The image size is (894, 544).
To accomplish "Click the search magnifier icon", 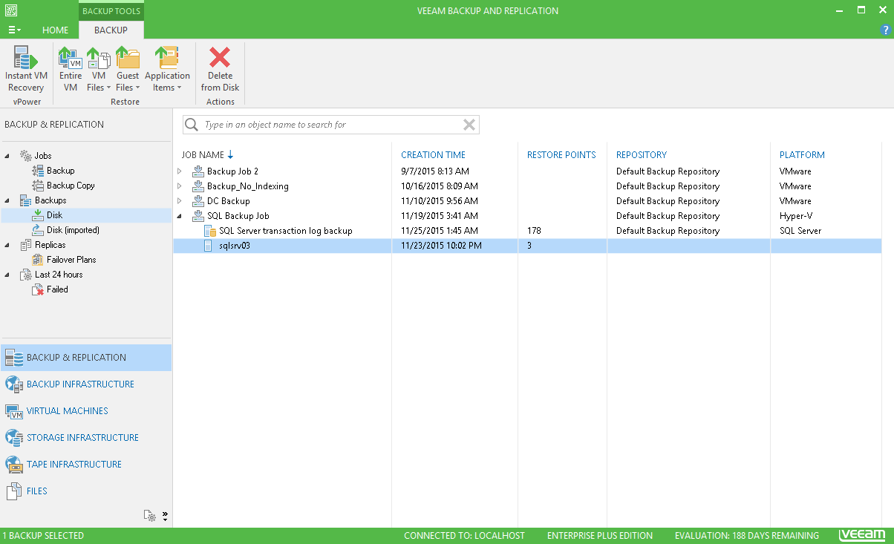I will [x=192, y=125].
